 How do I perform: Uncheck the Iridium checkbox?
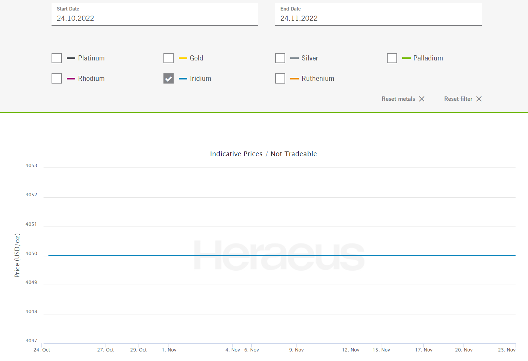(169, 78)
